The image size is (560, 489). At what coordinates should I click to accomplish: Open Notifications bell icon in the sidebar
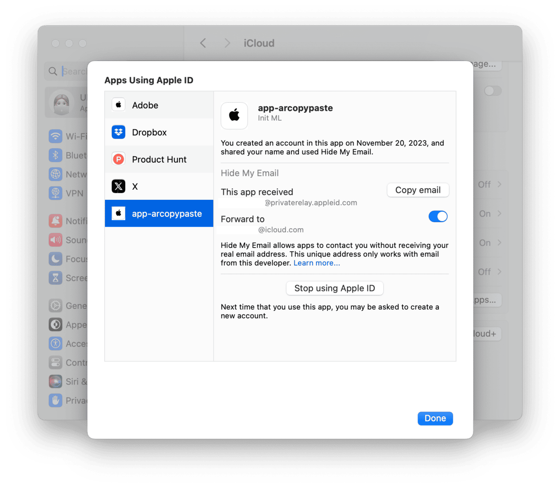[x=55, y=221]
